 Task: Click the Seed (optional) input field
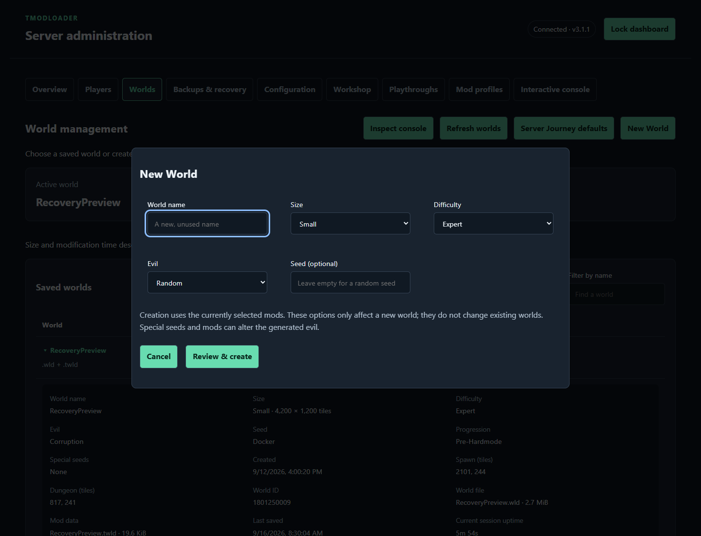[350, 283]
